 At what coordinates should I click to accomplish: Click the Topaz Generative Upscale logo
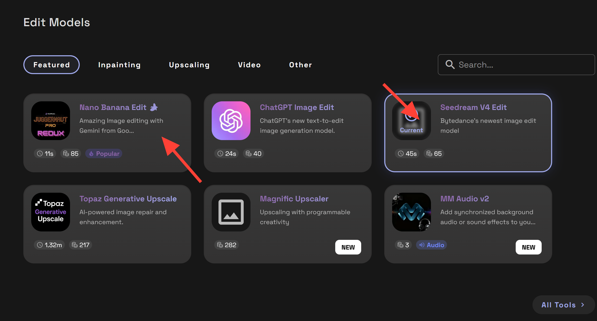pos(51,212)
